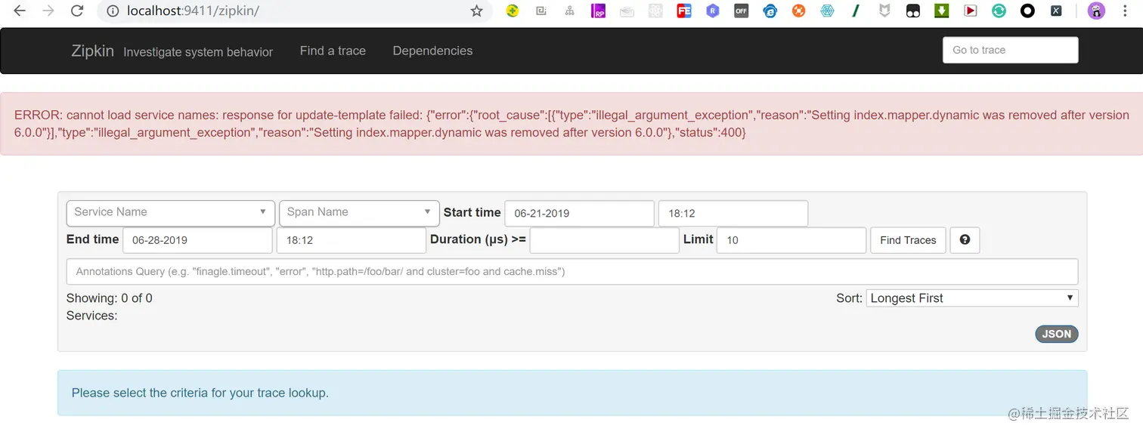Image resolution: width=1143 pixels, height=435 pixels.
Task: Open the hierarchy tree extension icon
Action: coord(570,11)
